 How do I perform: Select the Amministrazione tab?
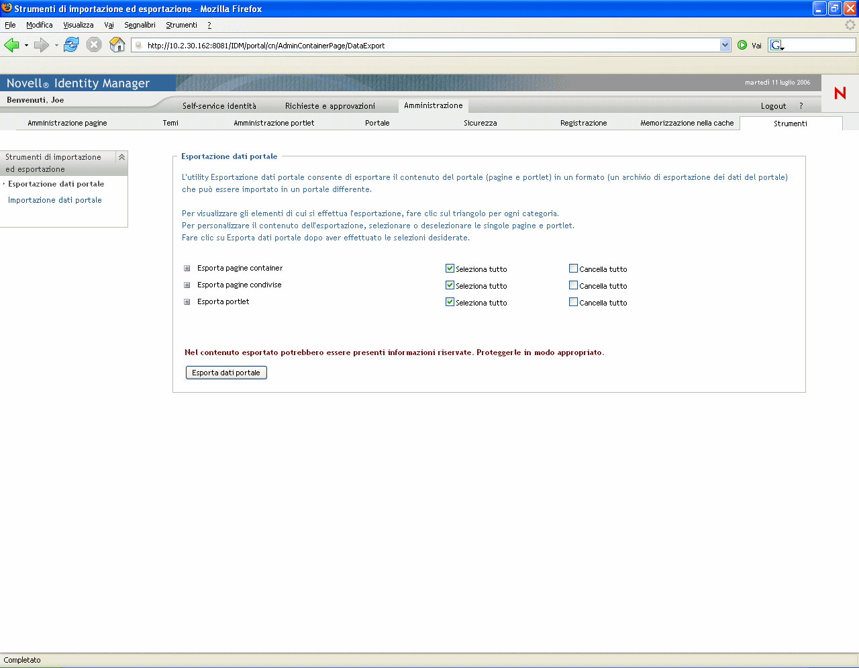[x=434, y=105]
